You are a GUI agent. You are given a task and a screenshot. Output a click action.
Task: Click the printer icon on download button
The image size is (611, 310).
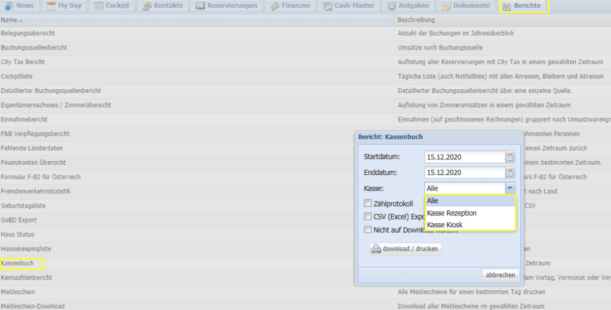pyautogui.click(x=376, y=249)
